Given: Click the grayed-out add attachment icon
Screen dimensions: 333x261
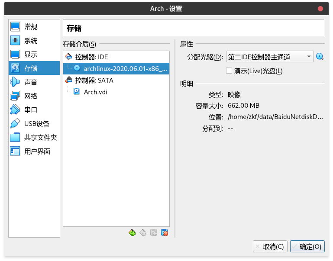Looking at the screenshot, I should point(154,233).
